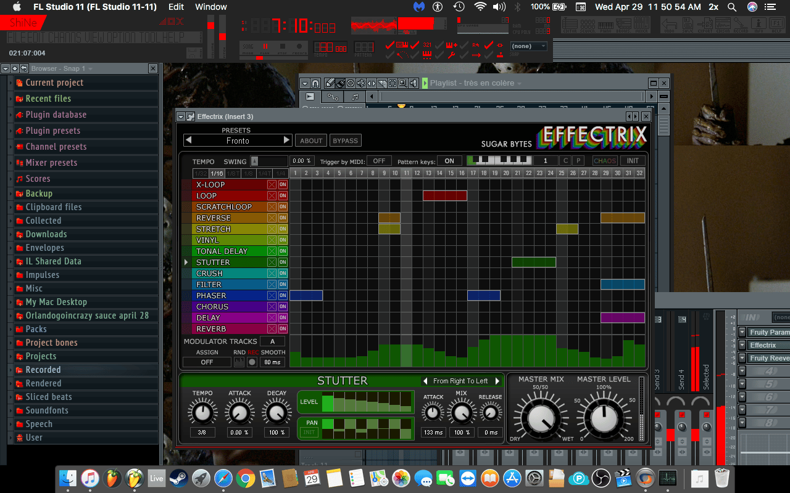Viewport: 790px width, 493px height.
Task: Select next Stutter mode after From Right To Left
Action: pyautogui.click(x=497, y=381)
